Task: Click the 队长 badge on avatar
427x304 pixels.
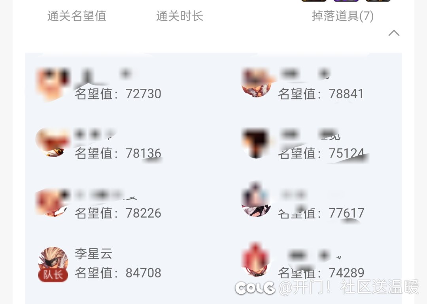Action: click(x=53, y=275)
